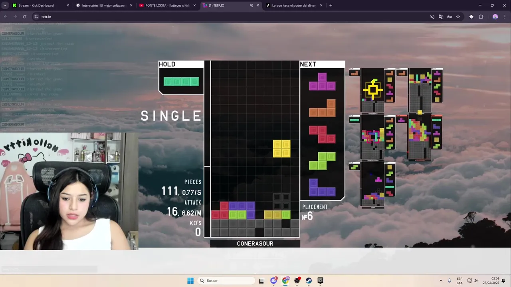The height and width of the screenshot is (287, 511).
Task: Select the bottom opponent board with purple T piece
Action: point(372,185)
